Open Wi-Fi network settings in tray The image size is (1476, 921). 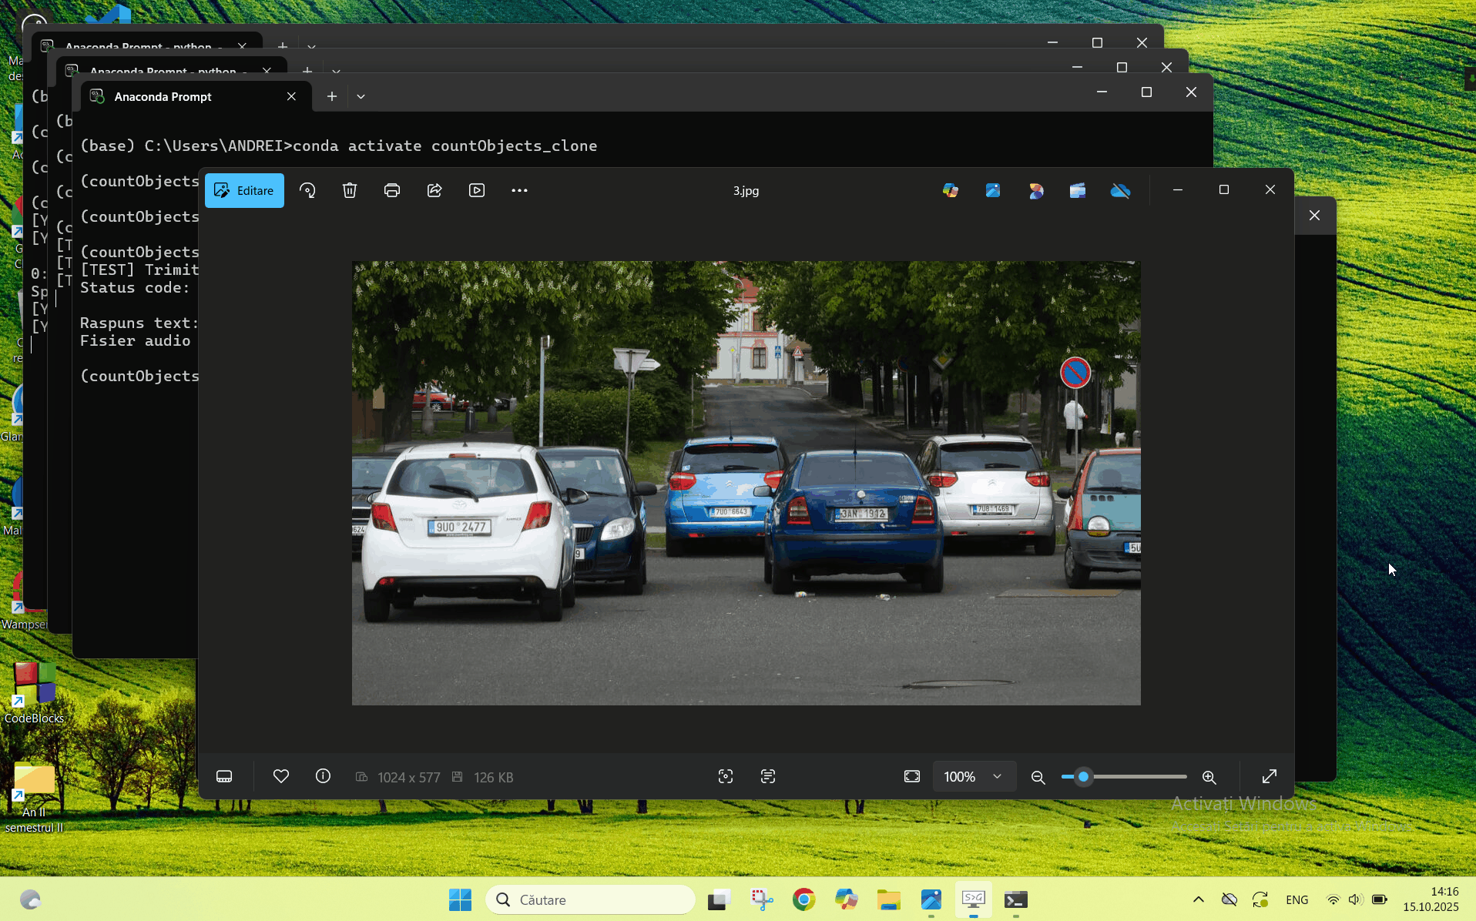(1333, 899)
